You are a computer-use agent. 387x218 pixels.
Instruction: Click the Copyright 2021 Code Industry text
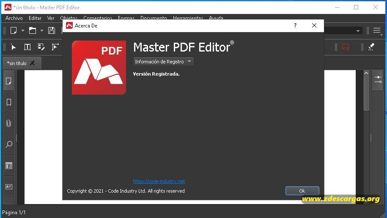pyautogui.click(x=126, y=191)
